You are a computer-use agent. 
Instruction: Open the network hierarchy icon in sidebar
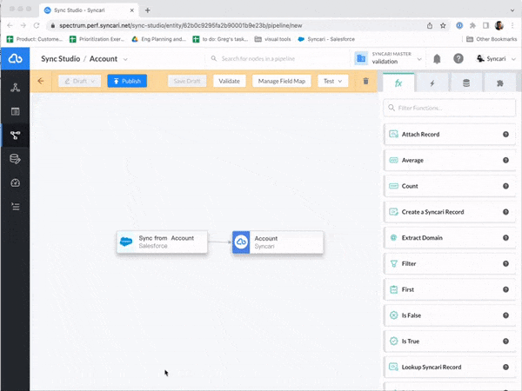tap(15, 88)
